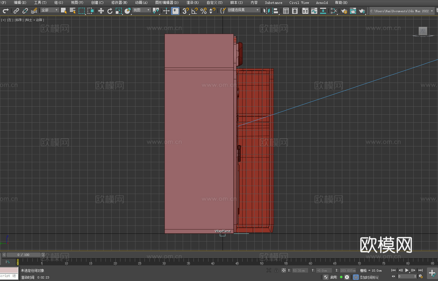This screenshot has height=281, width=438.
Task: Go to the start frame
Action: (x=393, y=270)
